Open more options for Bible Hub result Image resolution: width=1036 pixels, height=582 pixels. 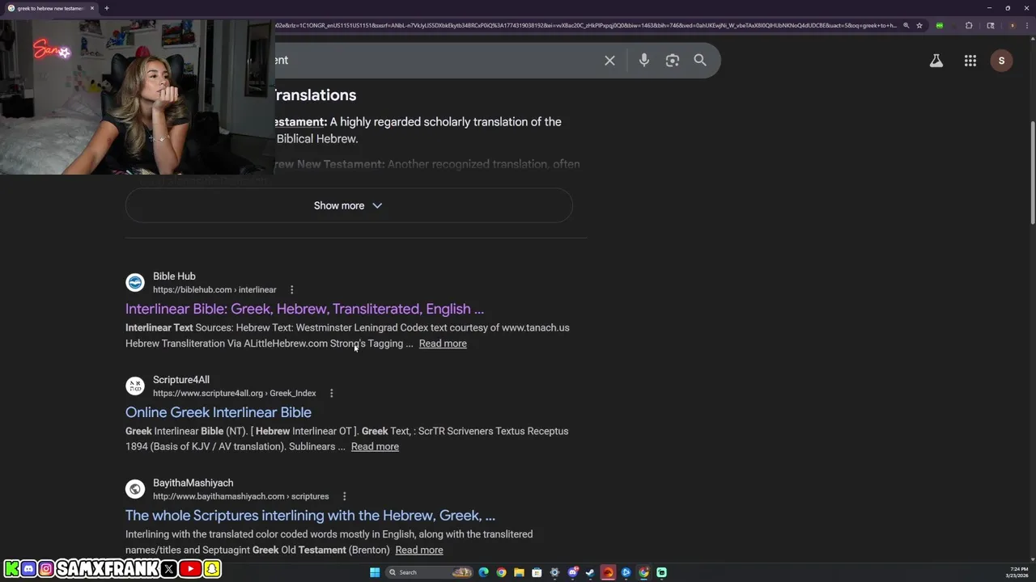point(292,290)
